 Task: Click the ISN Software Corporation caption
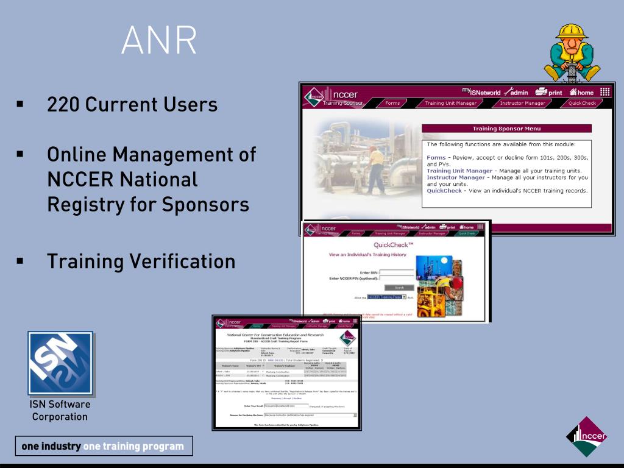(60, 410)
